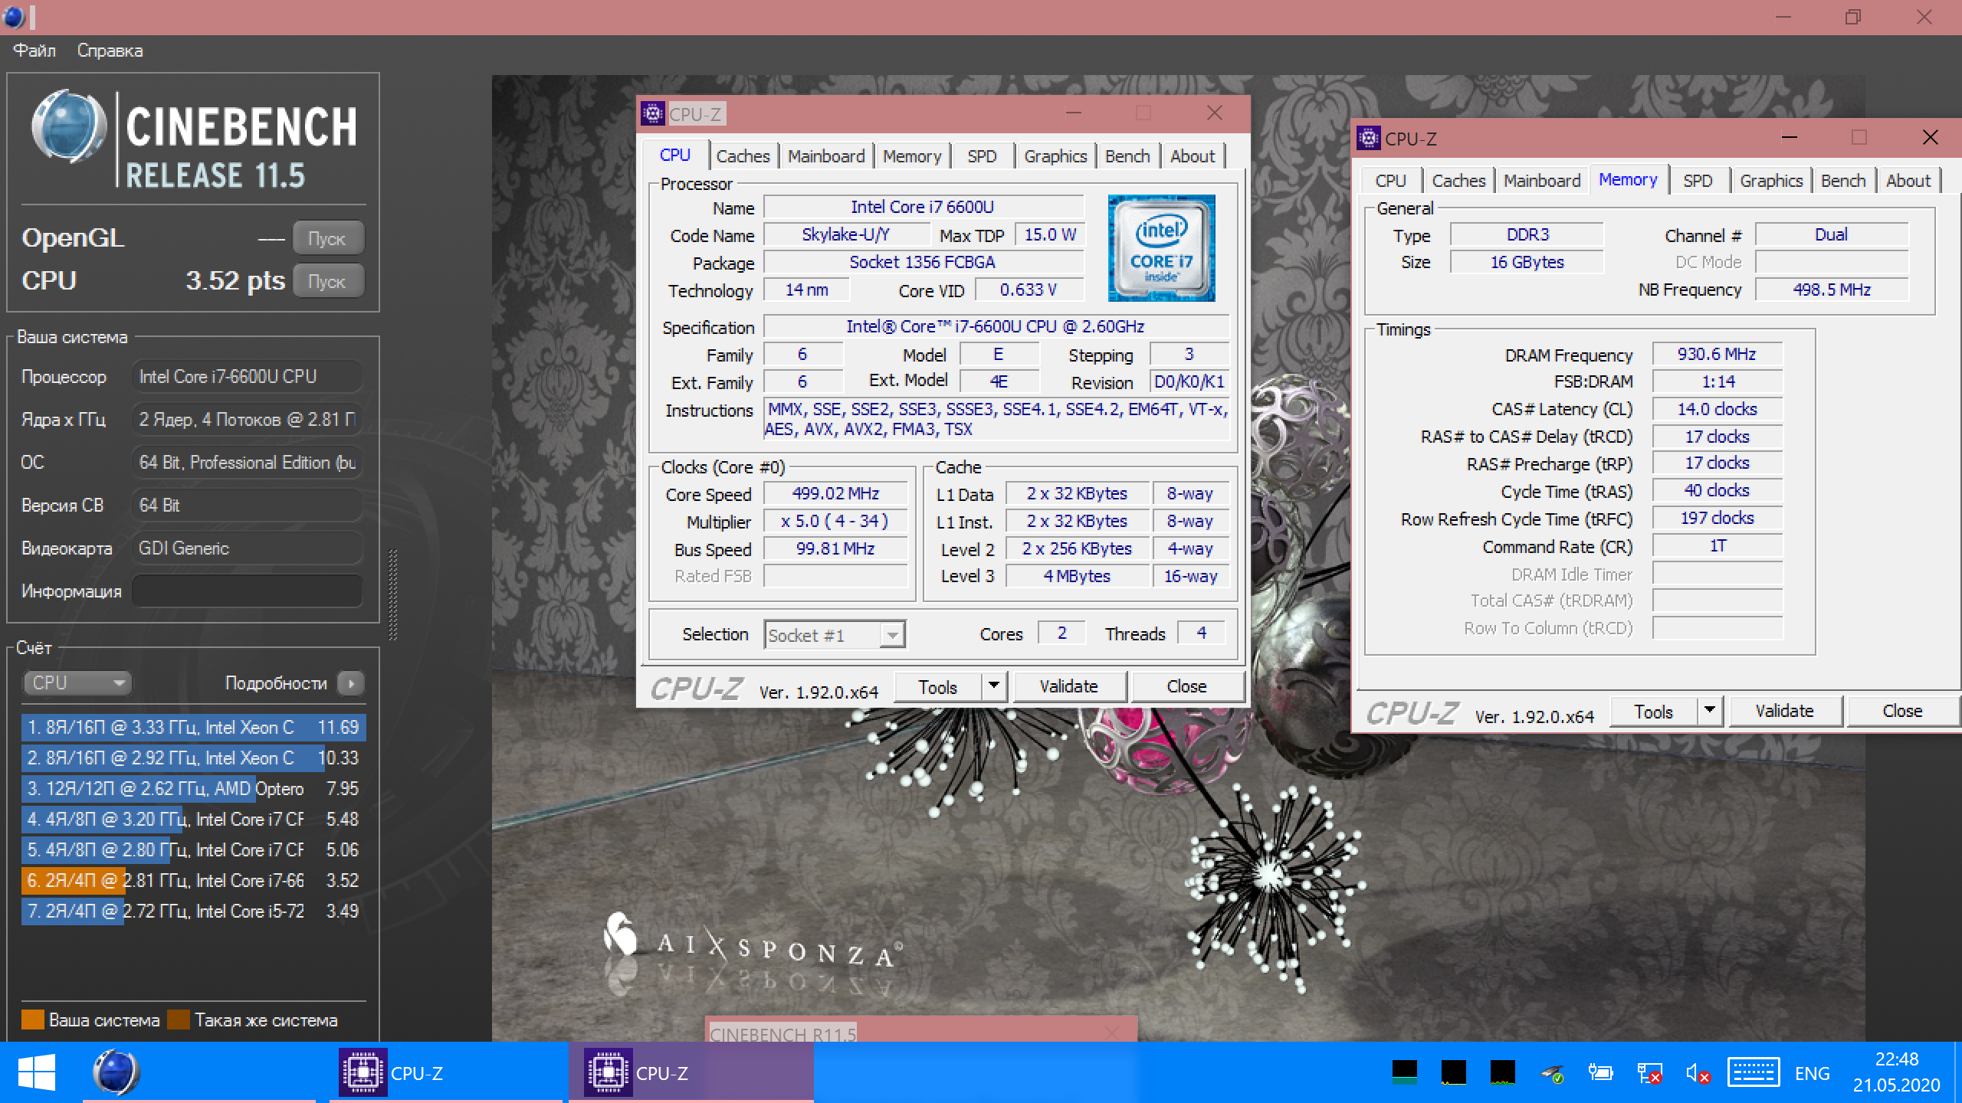Minimize the front CPU-Z Memory window
Screen dimensions: 1962x1103
[1790, 138]
